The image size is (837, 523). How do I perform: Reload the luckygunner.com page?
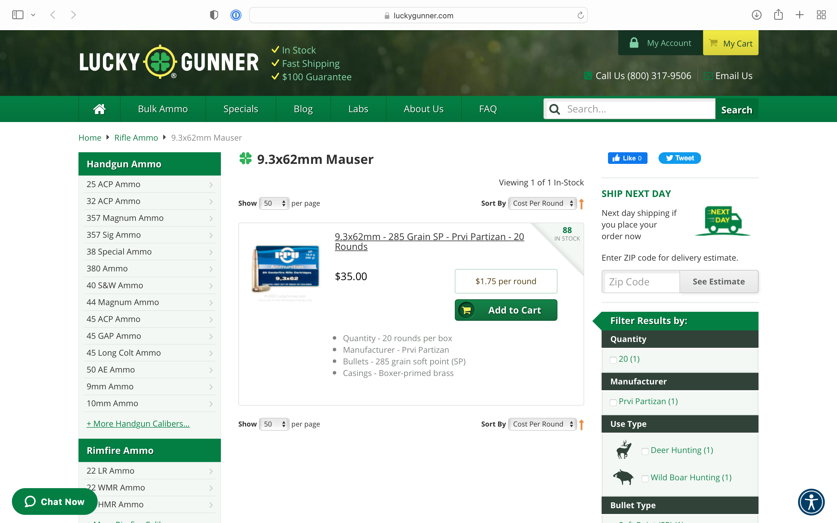tap(580, 15)
